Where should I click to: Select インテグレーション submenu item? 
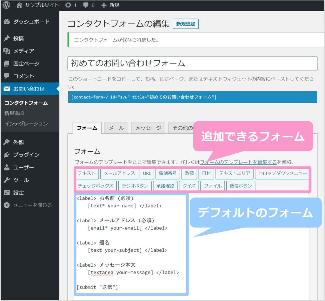click(x=26, y=124)
